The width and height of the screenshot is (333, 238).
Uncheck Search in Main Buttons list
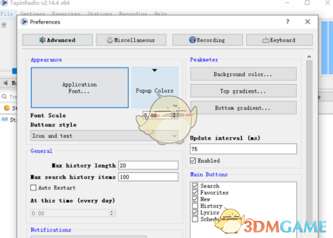(x=195, y=186)
